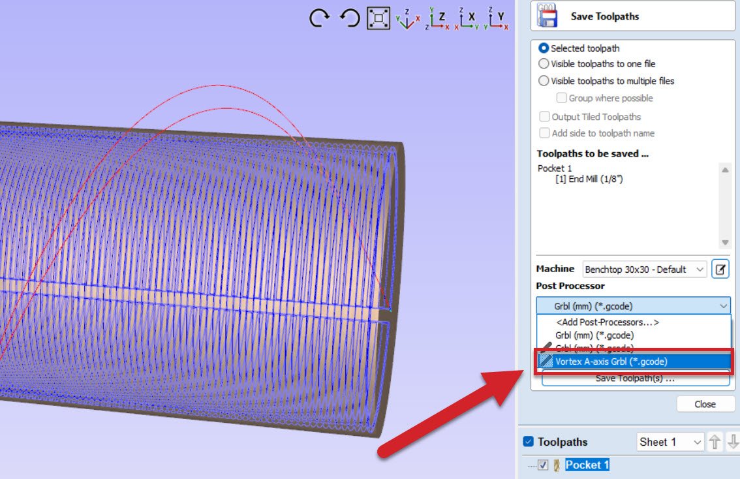
Task: Open the Sheet 1 dropdown
Action: click(670, 442)
